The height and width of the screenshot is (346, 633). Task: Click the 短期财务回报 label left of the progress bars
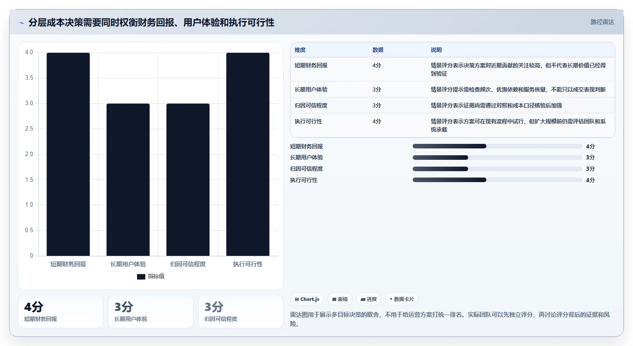pos(306,146)
